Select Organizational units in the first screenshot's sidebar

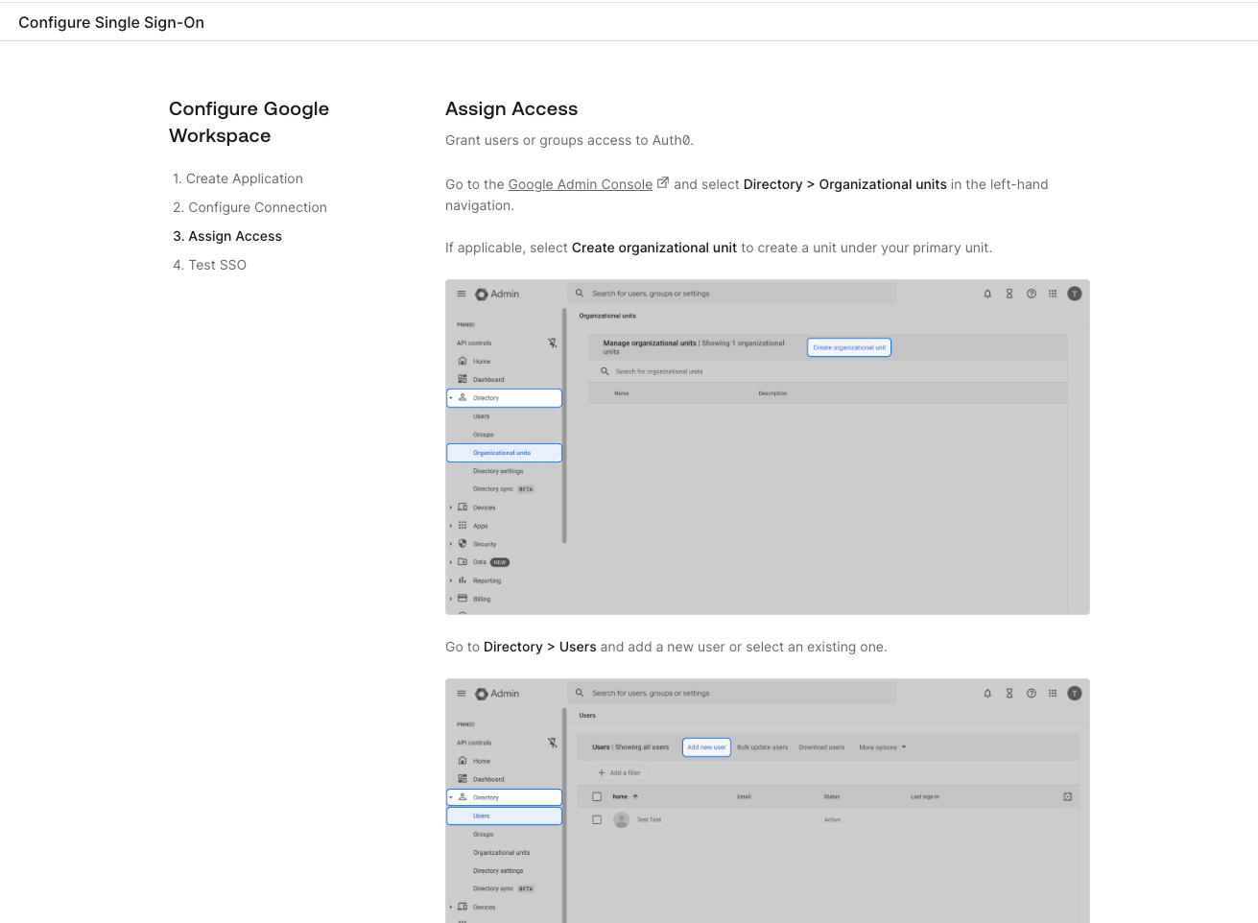pos(504,453)
